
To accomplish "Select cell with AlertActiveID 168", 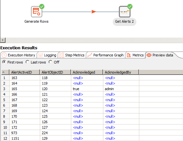I will coord(25,105).
